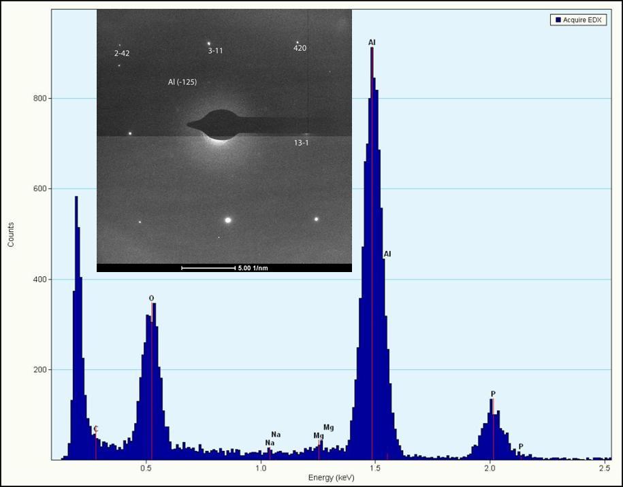Screen dimensions: 623x487
Task: Select the "420" diffraction spot label
Action: 300,48
